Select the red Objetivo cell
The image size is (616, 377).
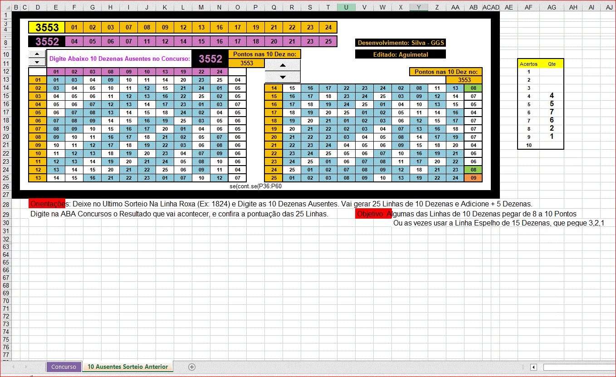(373, 214)
